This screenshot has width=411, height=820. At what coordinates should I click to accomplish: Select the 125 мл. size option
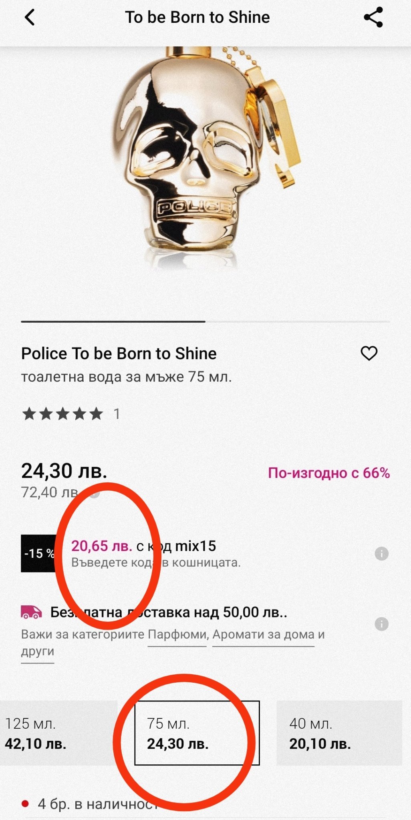[58, 733]
